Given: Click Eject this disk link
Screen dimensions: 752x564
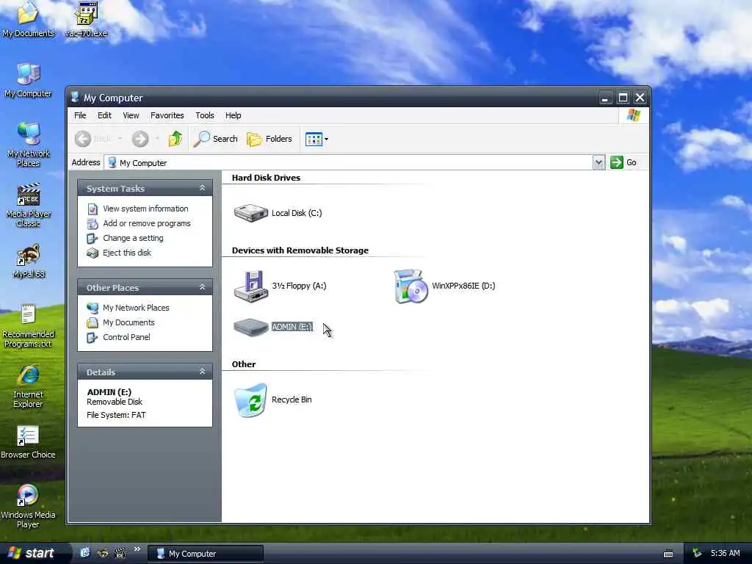Looking at the screenshot, I should pyautogui.click(x=126, y=253).
